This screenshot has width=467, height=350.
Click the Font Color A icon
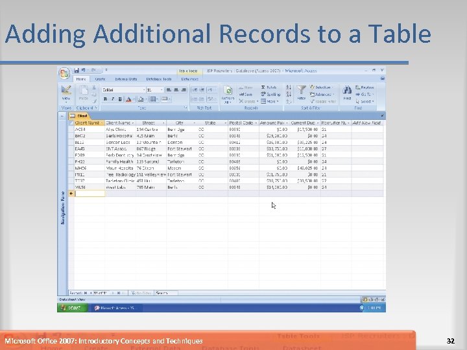coord(128,99)
